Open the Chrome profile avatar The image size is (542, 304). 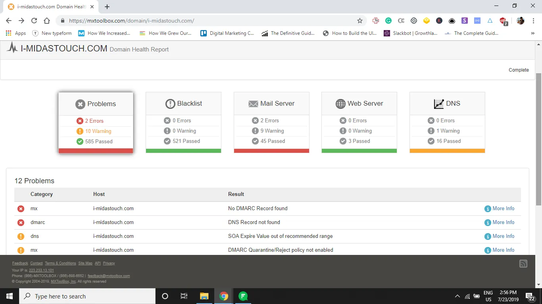tap(521, 21)
